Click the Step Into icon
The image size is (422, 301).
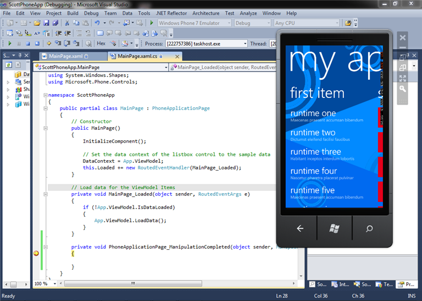(58, 43)
